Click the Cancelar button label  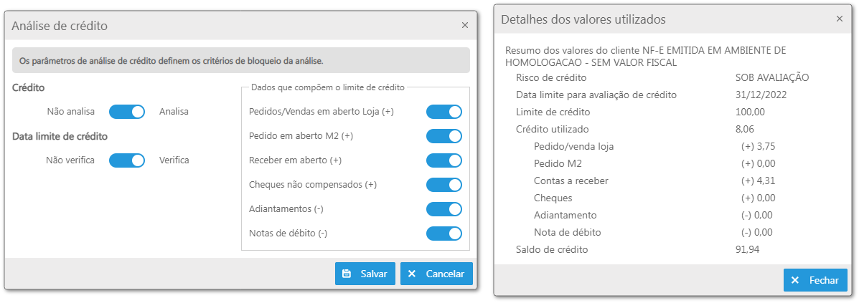pos(445,274)
